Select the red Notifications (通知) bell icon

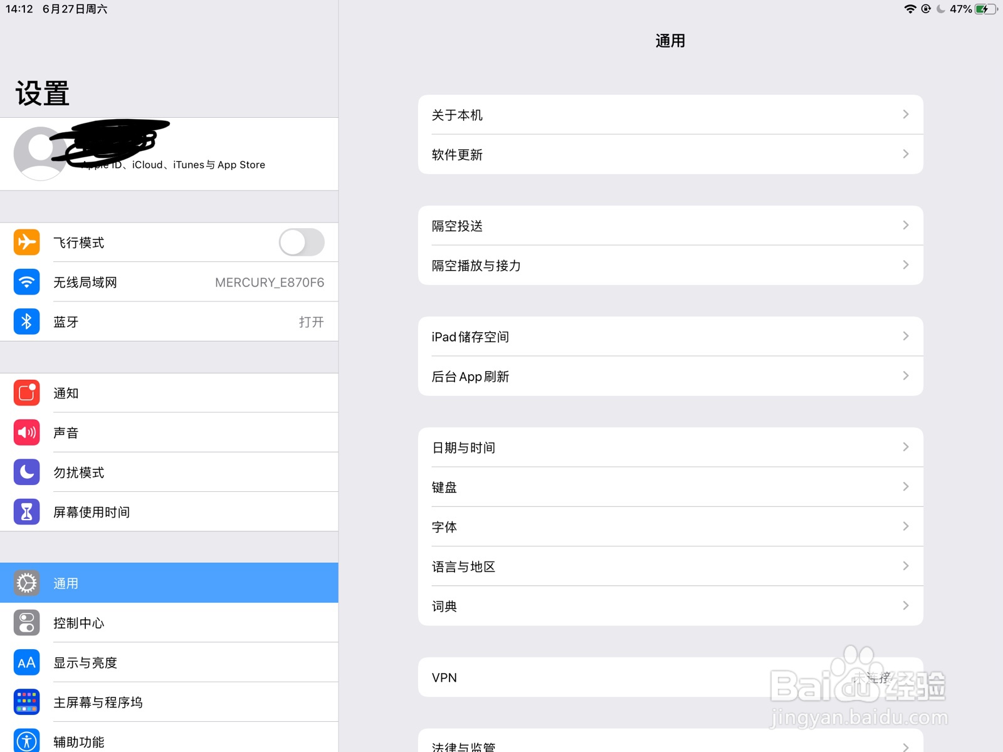pos(26,393)
